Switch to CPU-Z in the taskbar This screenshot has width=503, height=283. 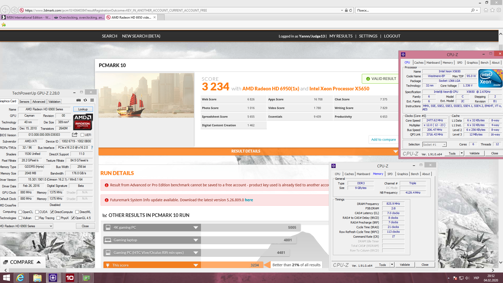[x=53, y=278]
